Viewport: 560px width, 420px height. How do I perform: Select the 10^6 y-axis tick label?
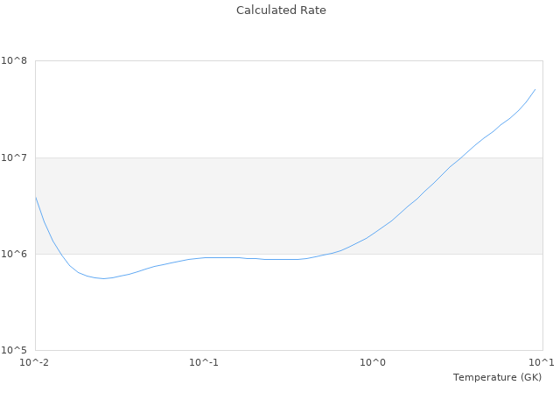click(x=14, y=255)
